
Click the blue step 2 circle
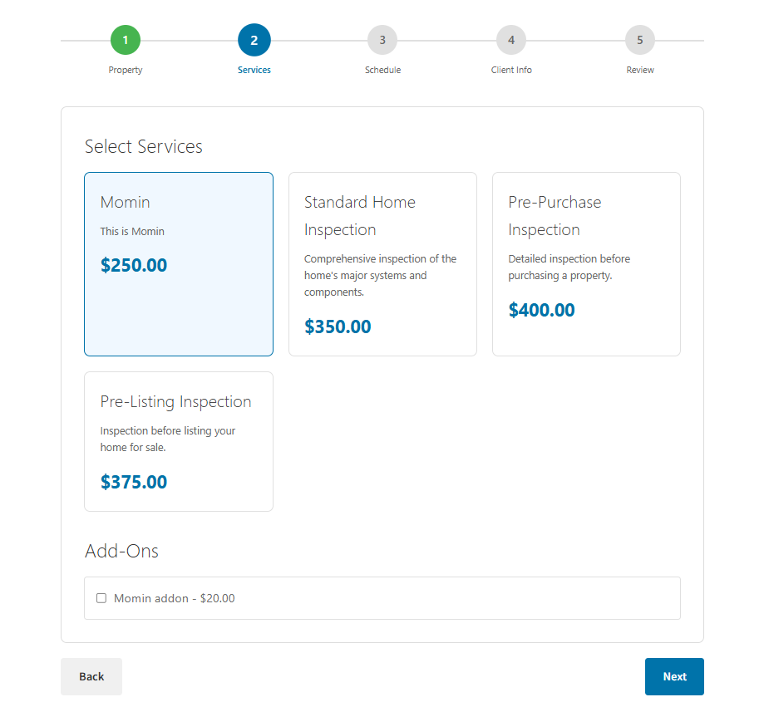(254, 40)
